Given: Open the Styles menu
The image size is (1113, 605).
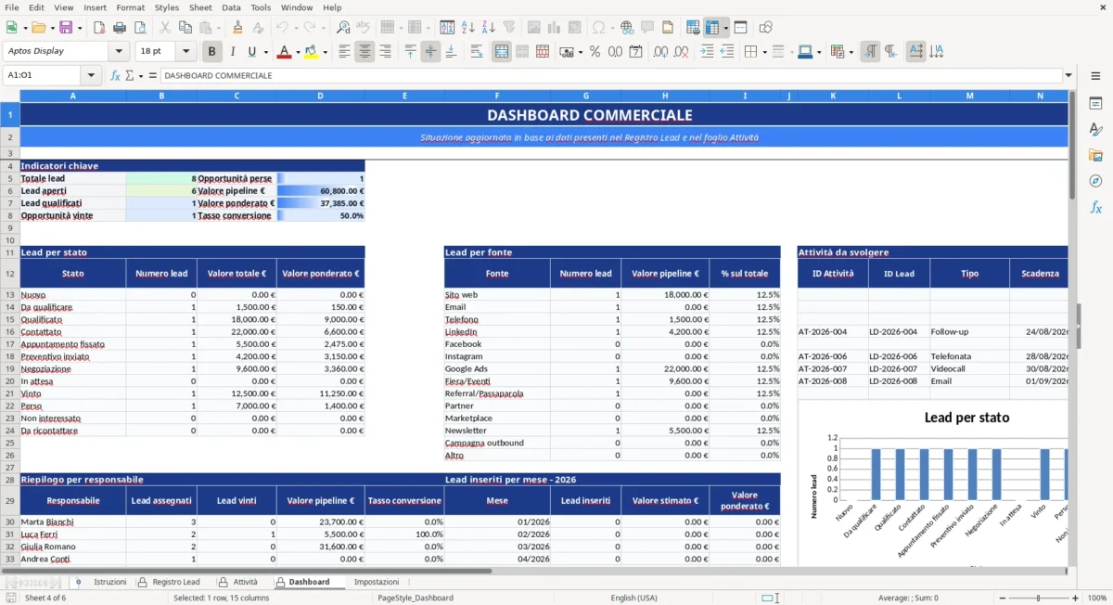Looking at the screenshot, I should [167, 7].
